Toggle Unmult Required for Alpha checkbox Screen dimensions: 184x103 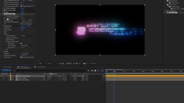coord(21,57)
